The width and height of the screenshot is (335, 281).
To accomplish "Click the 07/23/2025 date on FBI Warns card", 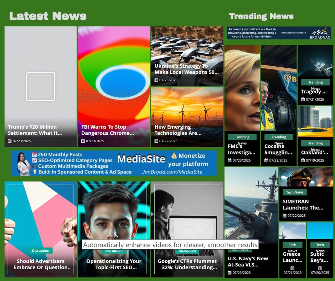I will point(95,141).
